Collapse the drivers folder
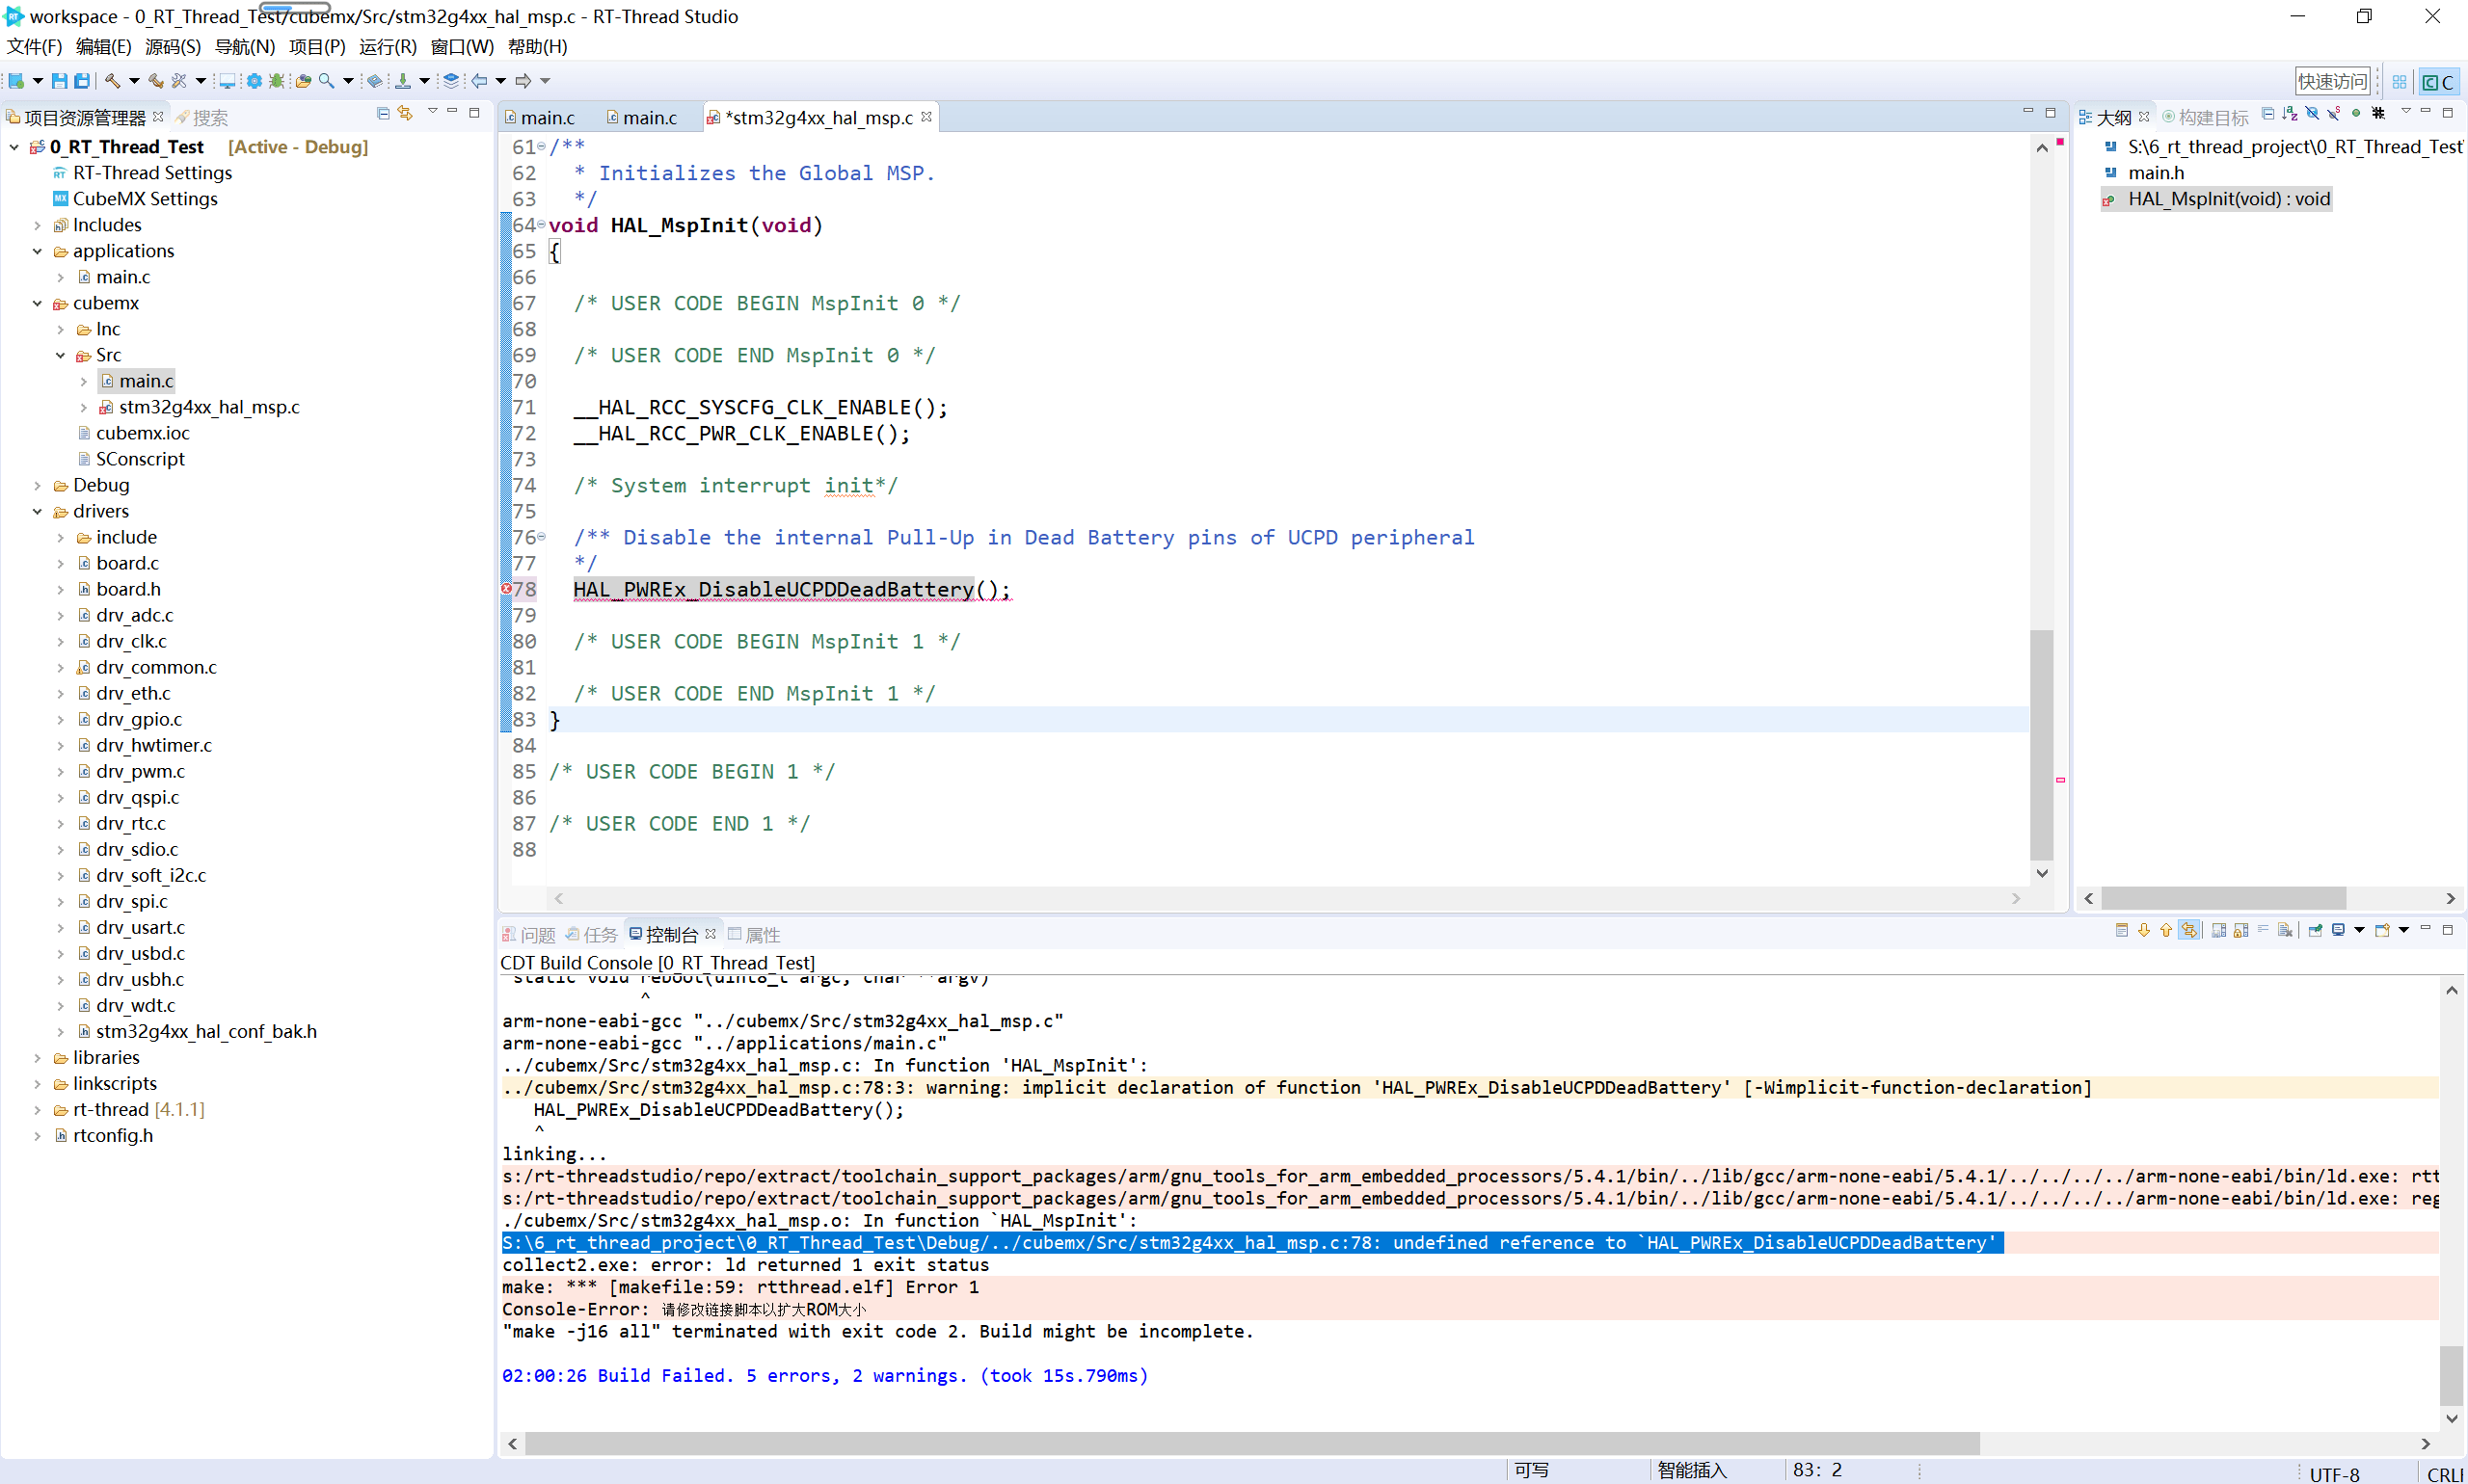This screenshot has width=2468, height=1484. click(37, 511)
